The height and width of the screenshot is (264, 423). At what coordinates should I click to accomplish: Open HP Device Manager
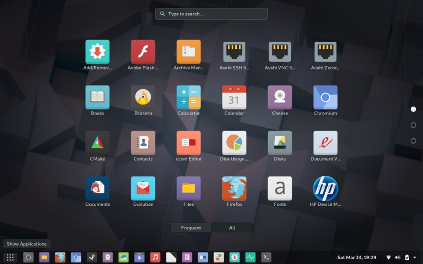325,188
